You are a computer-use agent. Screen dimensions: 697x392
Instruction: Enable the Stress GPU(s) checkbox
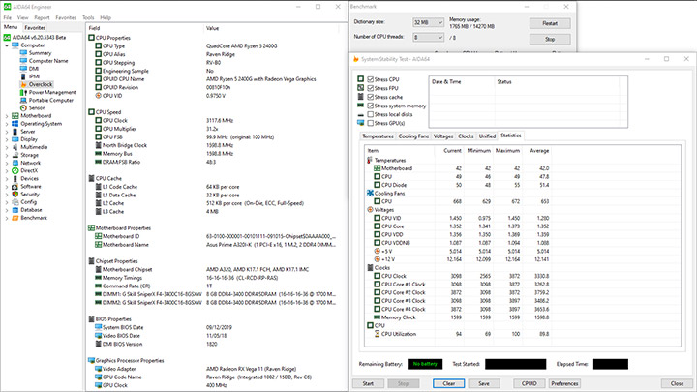tap(370, 123)
